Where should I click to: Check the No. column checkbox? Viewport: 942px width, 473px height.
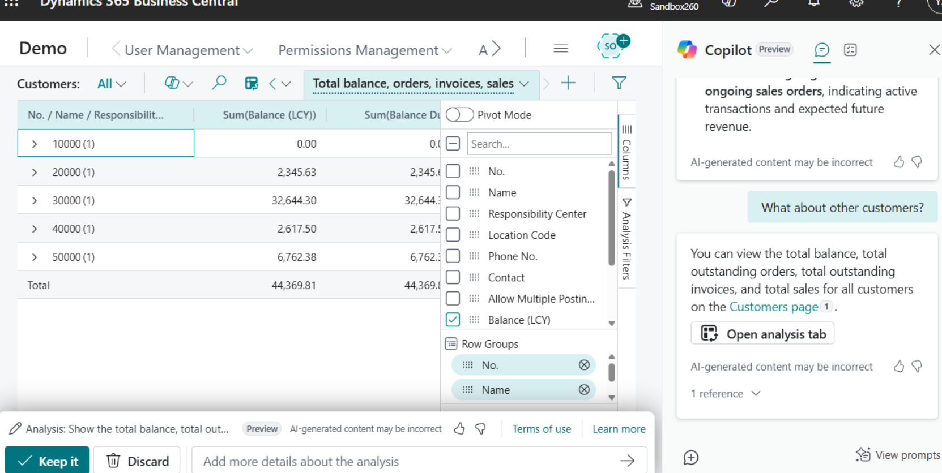[x=453, y=171]
